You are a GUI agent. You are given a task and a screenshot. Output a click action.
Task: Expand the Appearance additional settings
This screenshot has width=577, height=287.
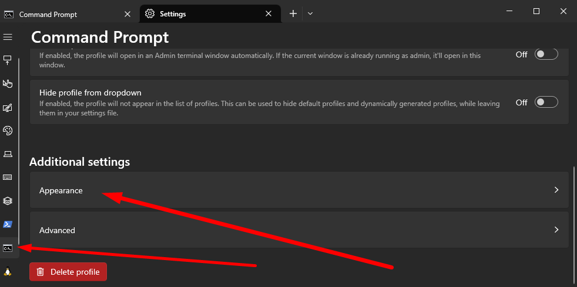[x=298, y=190]
